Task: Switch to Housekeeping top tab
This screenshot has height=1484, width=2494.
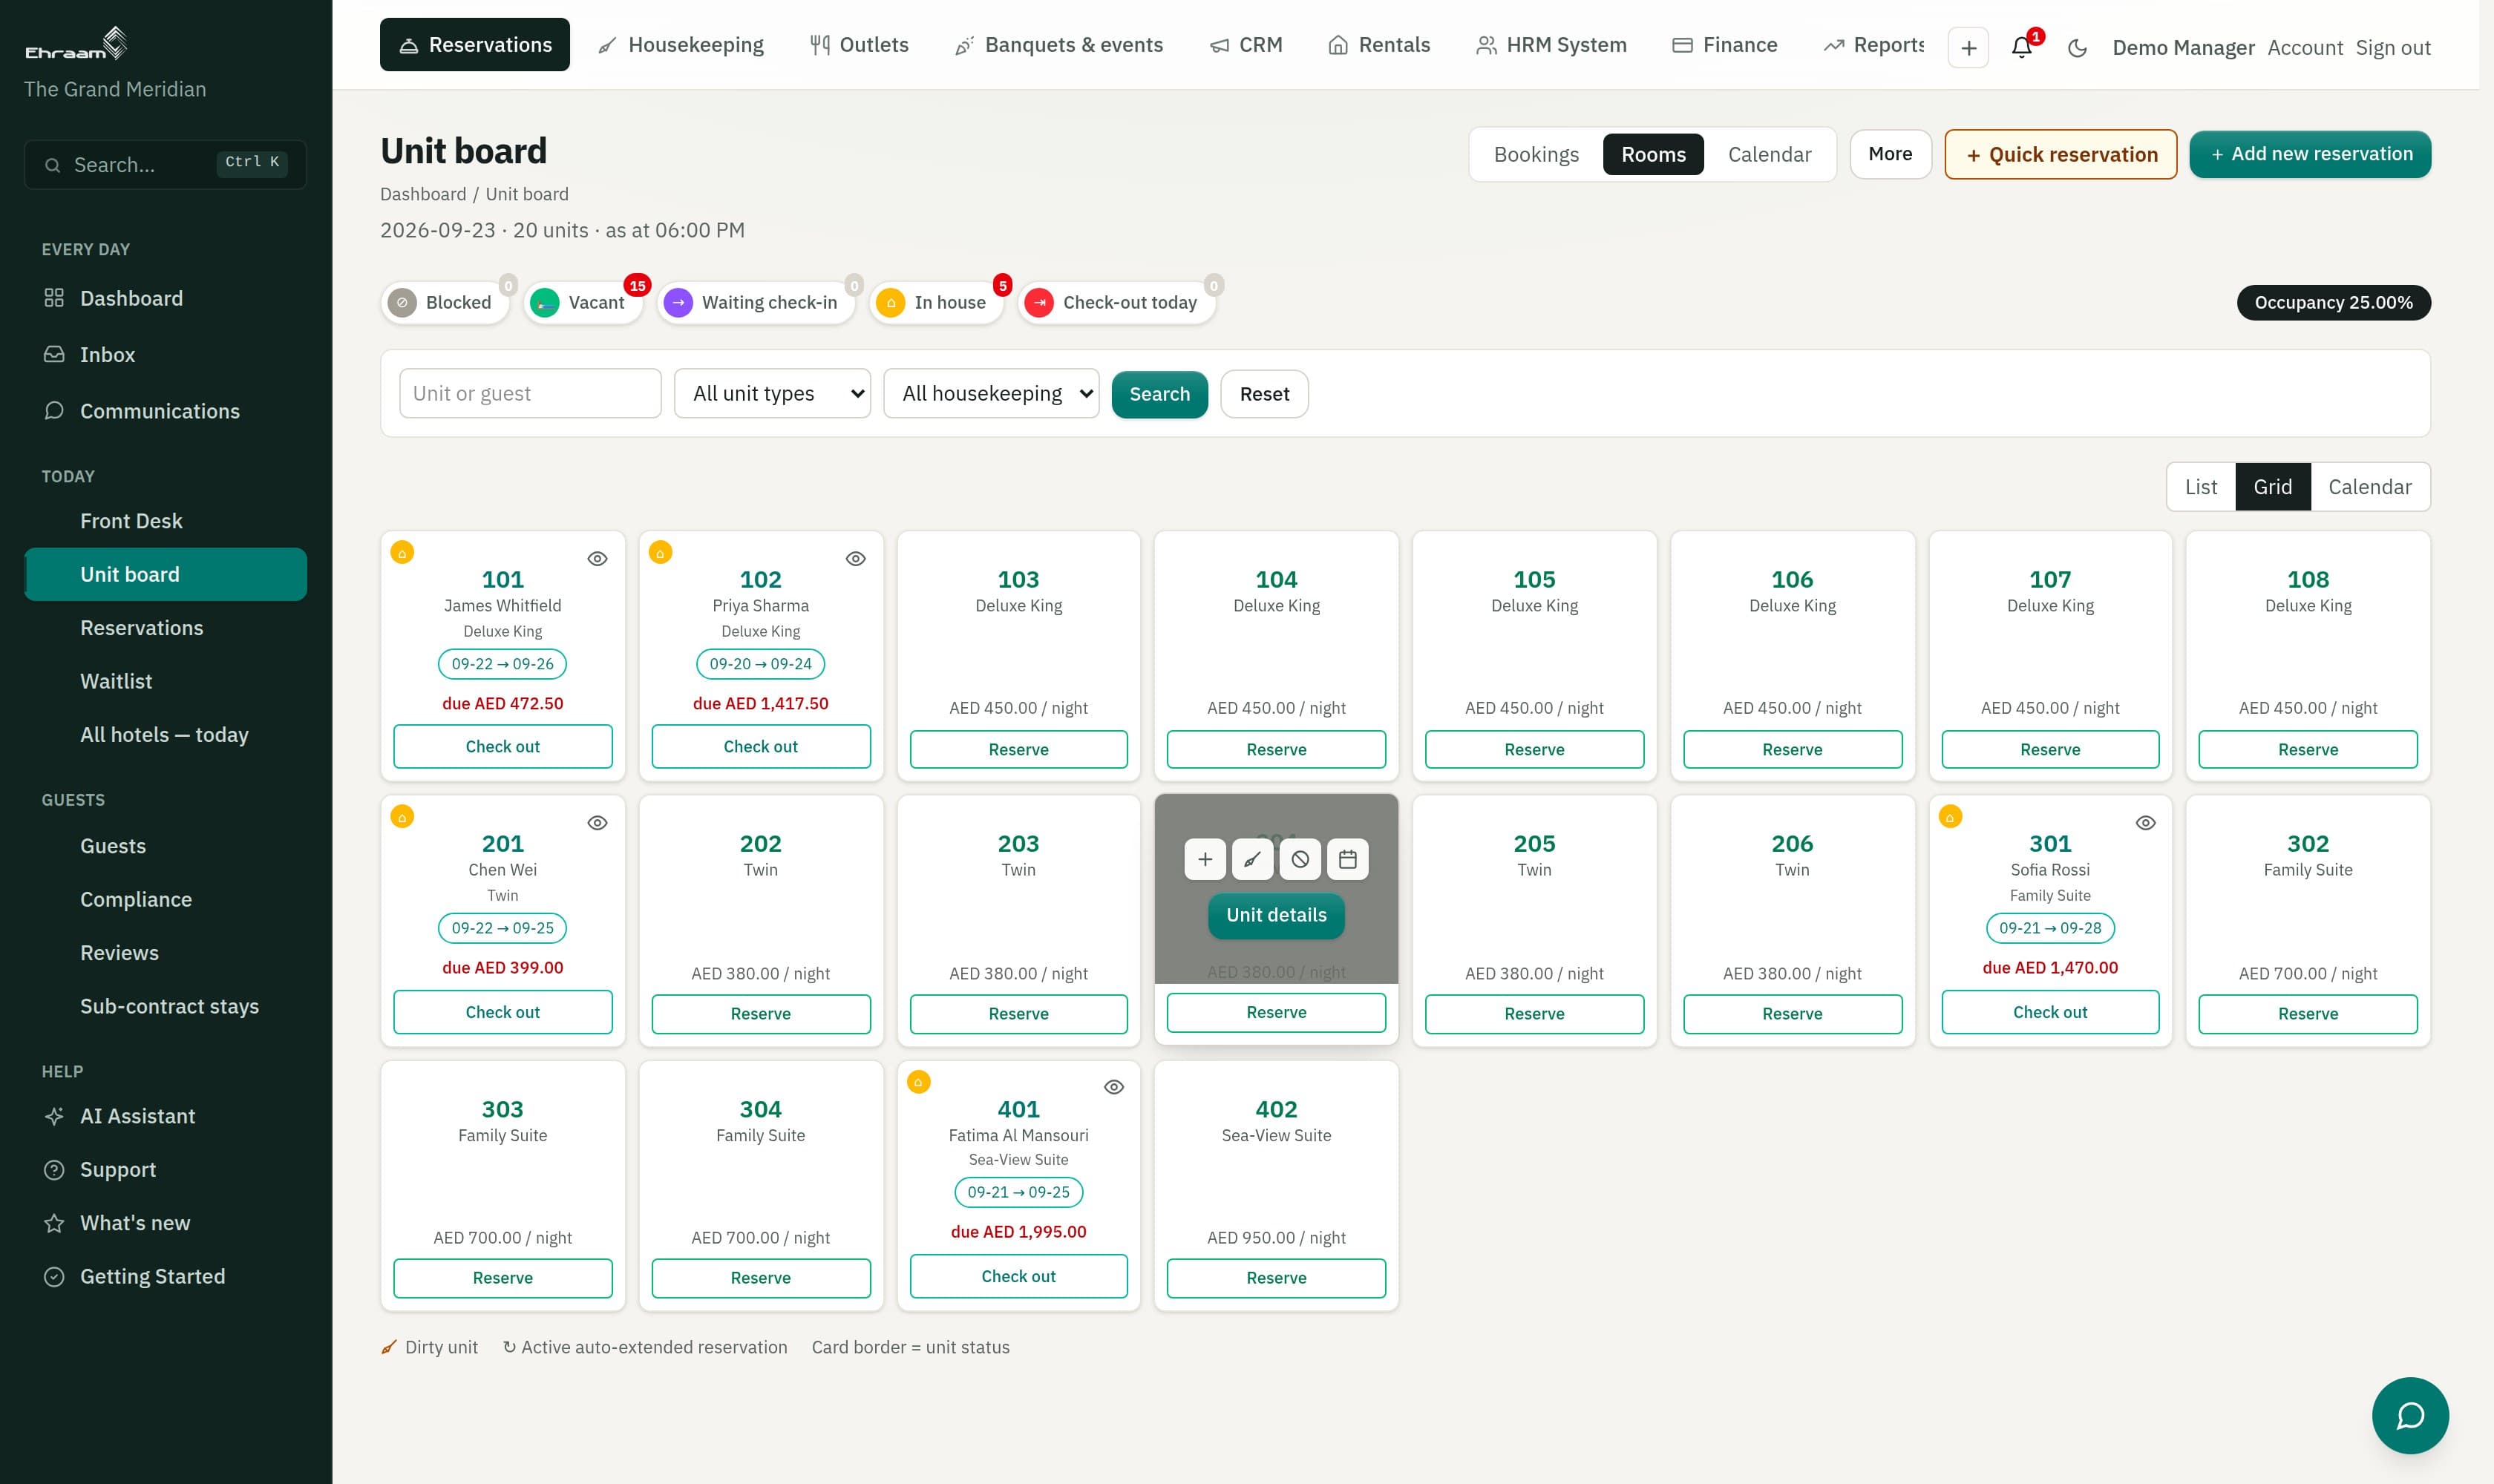Action: 681,45
